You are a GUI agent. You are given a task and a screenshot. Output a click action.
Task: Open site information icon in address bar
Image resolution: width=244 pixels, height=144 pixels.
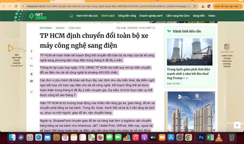click(23, 6)
